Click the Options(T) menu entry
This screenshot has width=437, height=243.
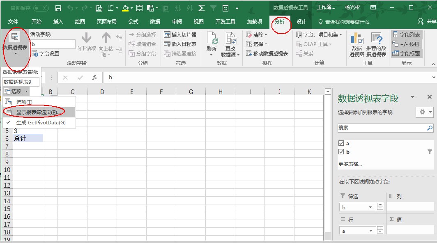39,102
